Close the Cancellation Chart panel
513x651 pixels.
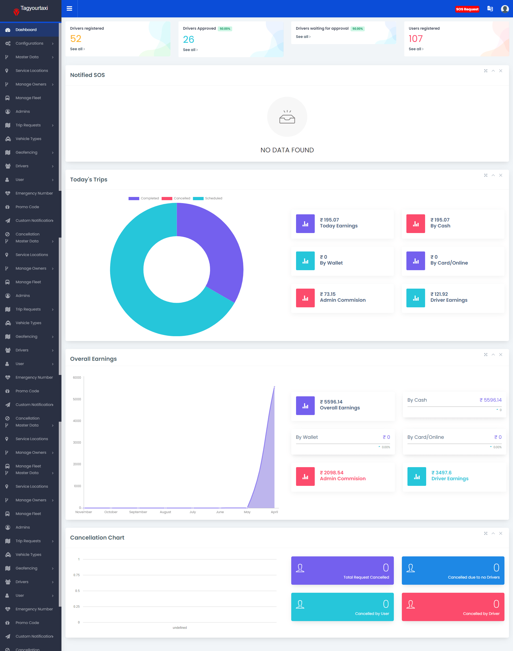501,533
